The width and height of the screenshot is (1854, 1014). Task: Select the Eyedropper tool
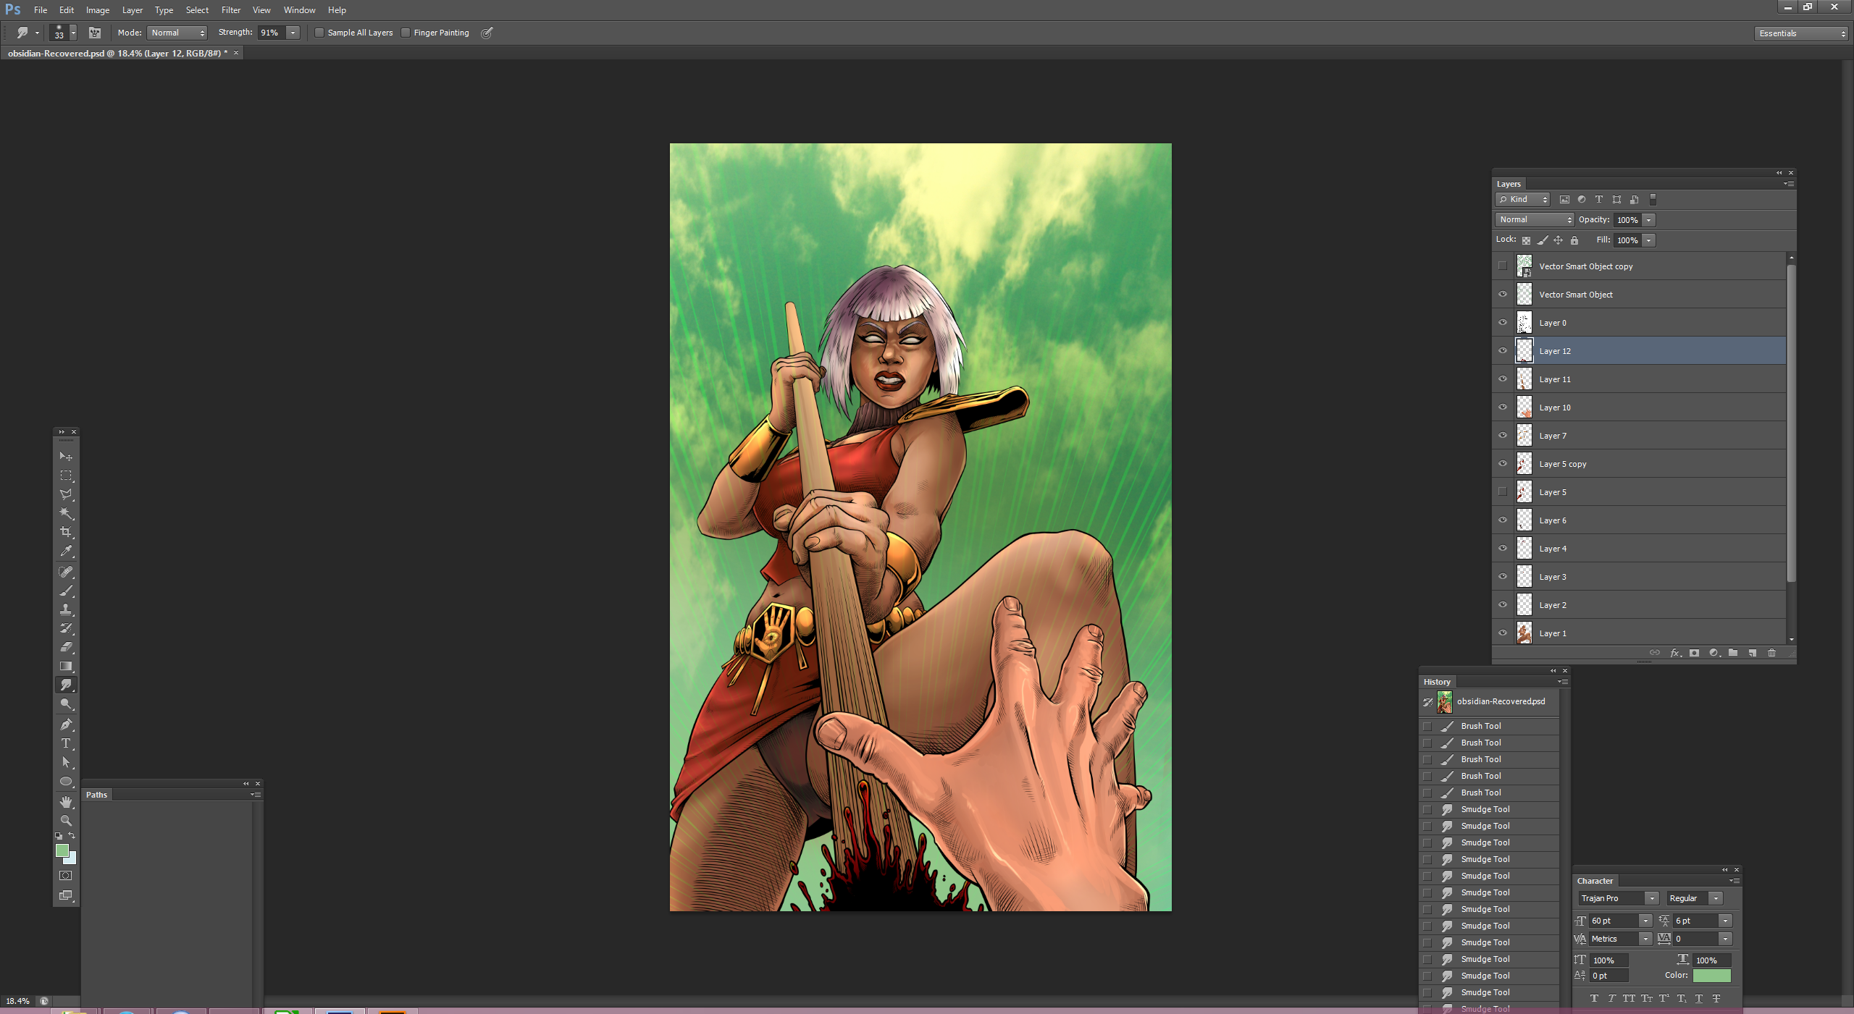tap(66, 551)
